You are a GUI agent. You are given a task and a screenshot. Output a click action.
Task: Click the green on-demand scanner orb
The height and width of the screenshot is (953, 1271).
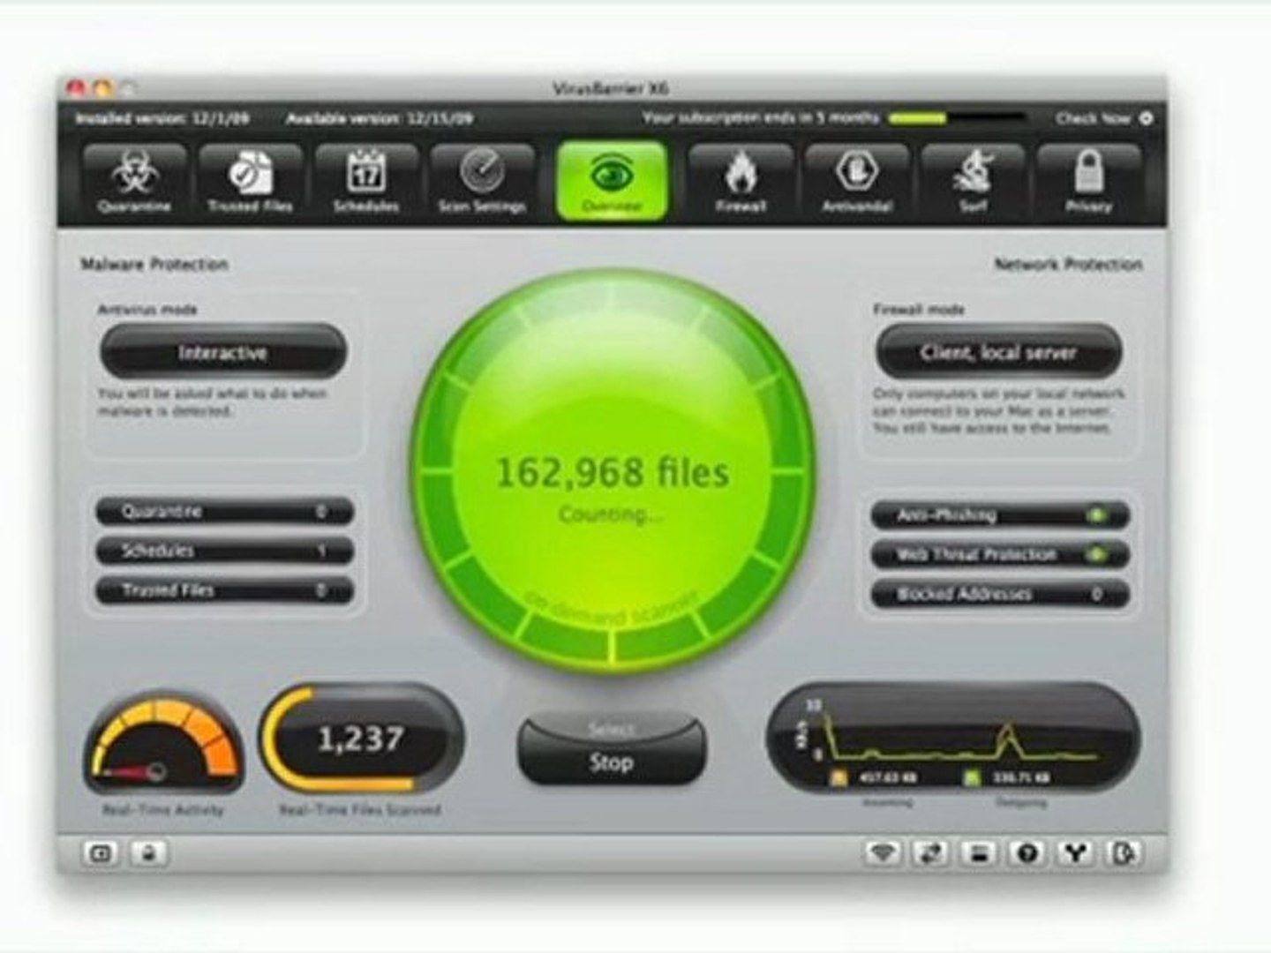(612, 472)
